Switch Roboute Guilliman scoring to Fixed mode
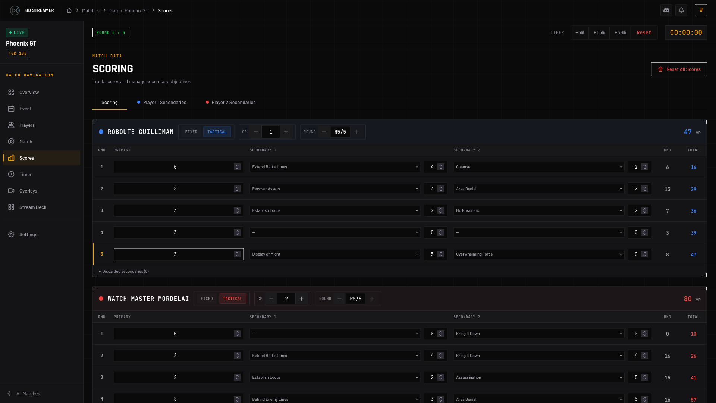This screenshot has height=403, width=716. pos(191,132)
